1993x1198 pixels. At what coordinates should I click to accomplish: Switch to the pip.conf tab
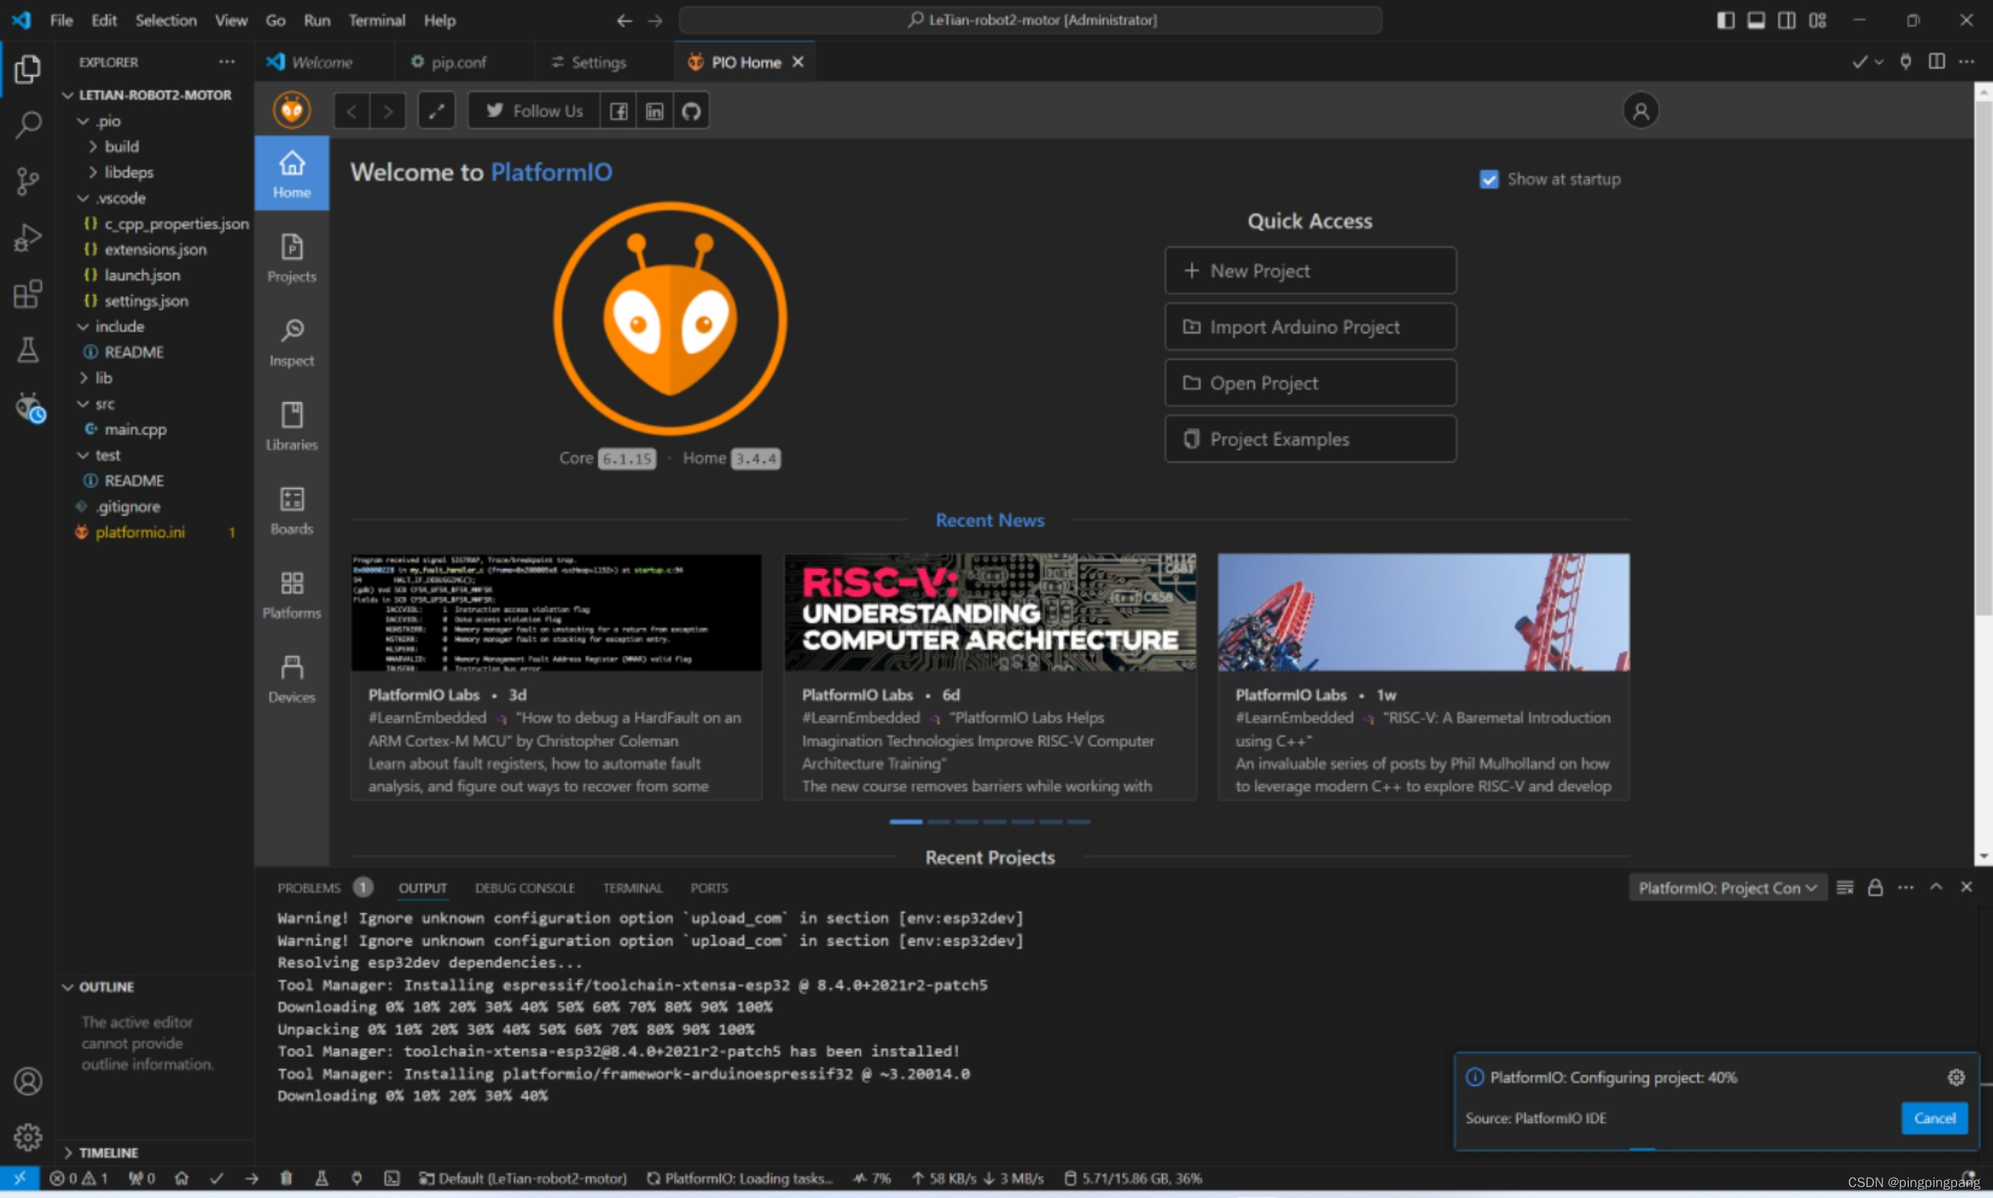tap(459, 62)
